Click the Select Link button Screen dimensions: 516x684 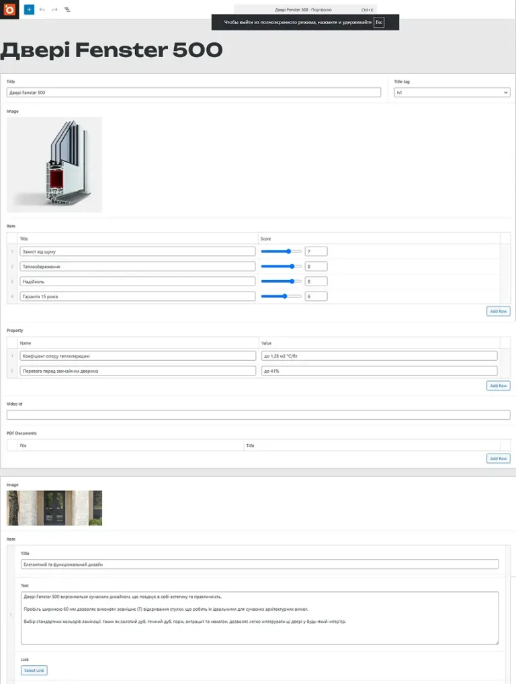pyautogui.click(x=34, y=670)
